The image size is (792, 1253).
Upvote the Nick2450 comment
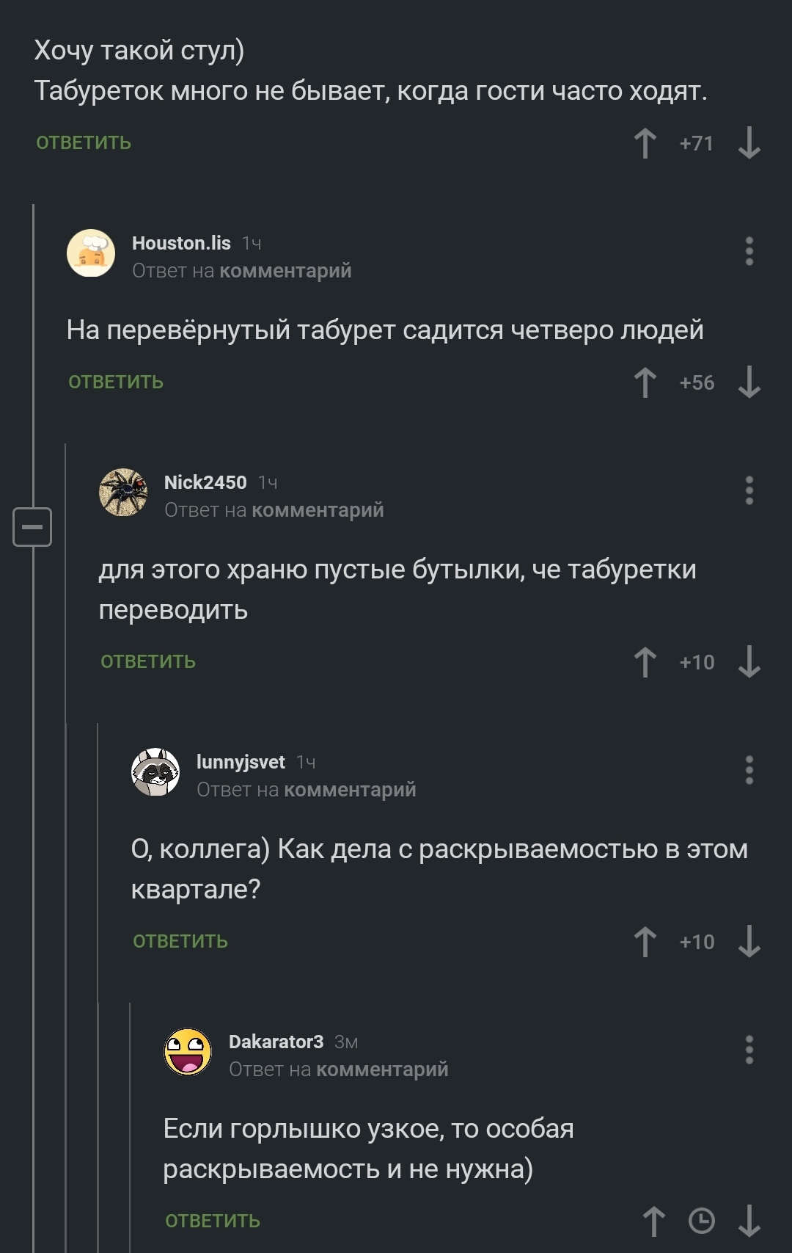pos(645,662)
